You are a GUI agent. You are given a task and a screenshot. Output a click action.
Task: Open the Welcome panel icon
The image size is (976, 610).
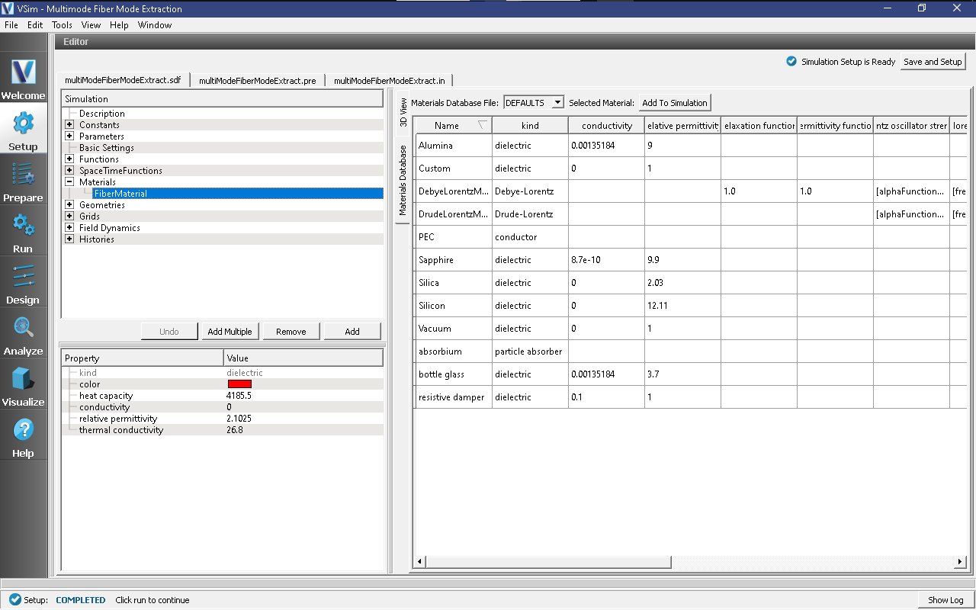click(x=23, y=78)
